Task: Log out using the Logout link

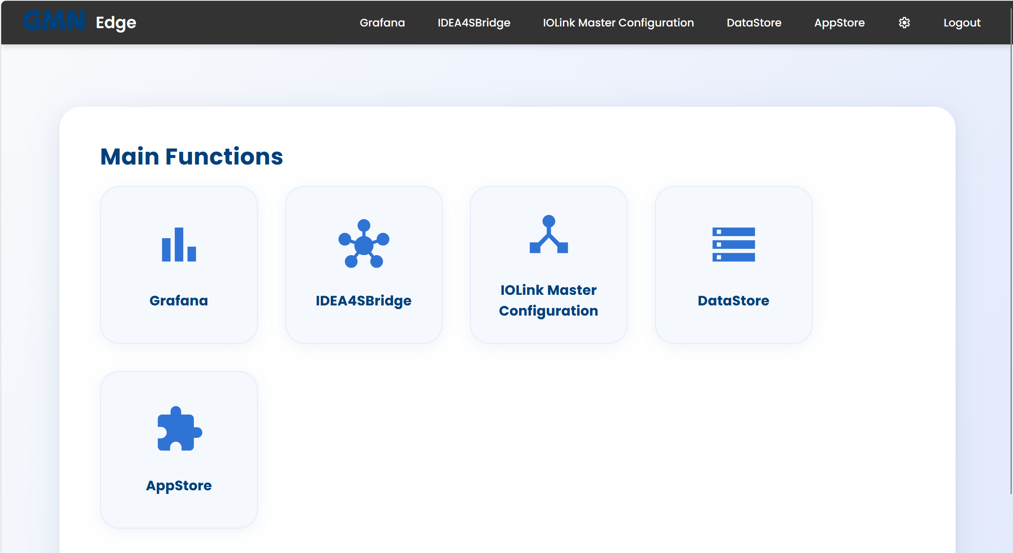Action: pyautogui.click(x=962, y=23)
